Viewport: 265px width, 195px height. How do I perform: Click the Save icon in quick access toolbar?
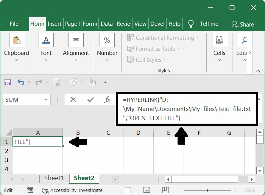[8, 82]
